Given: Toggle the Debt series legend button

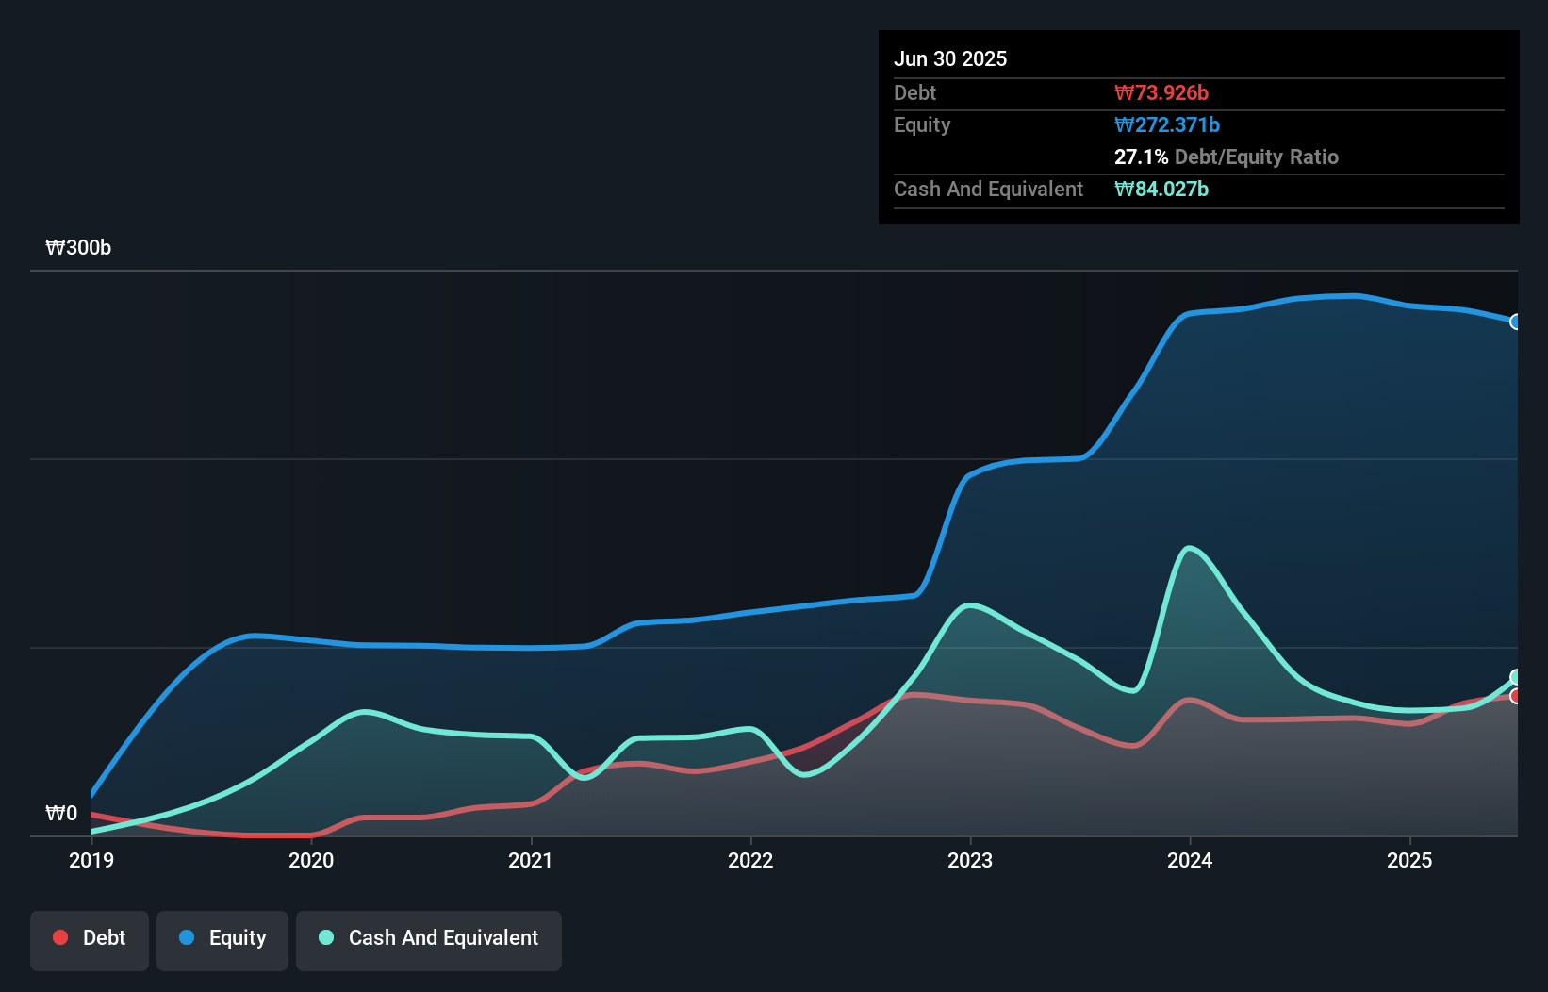Looking at the screenshot, I should (90, 940).
